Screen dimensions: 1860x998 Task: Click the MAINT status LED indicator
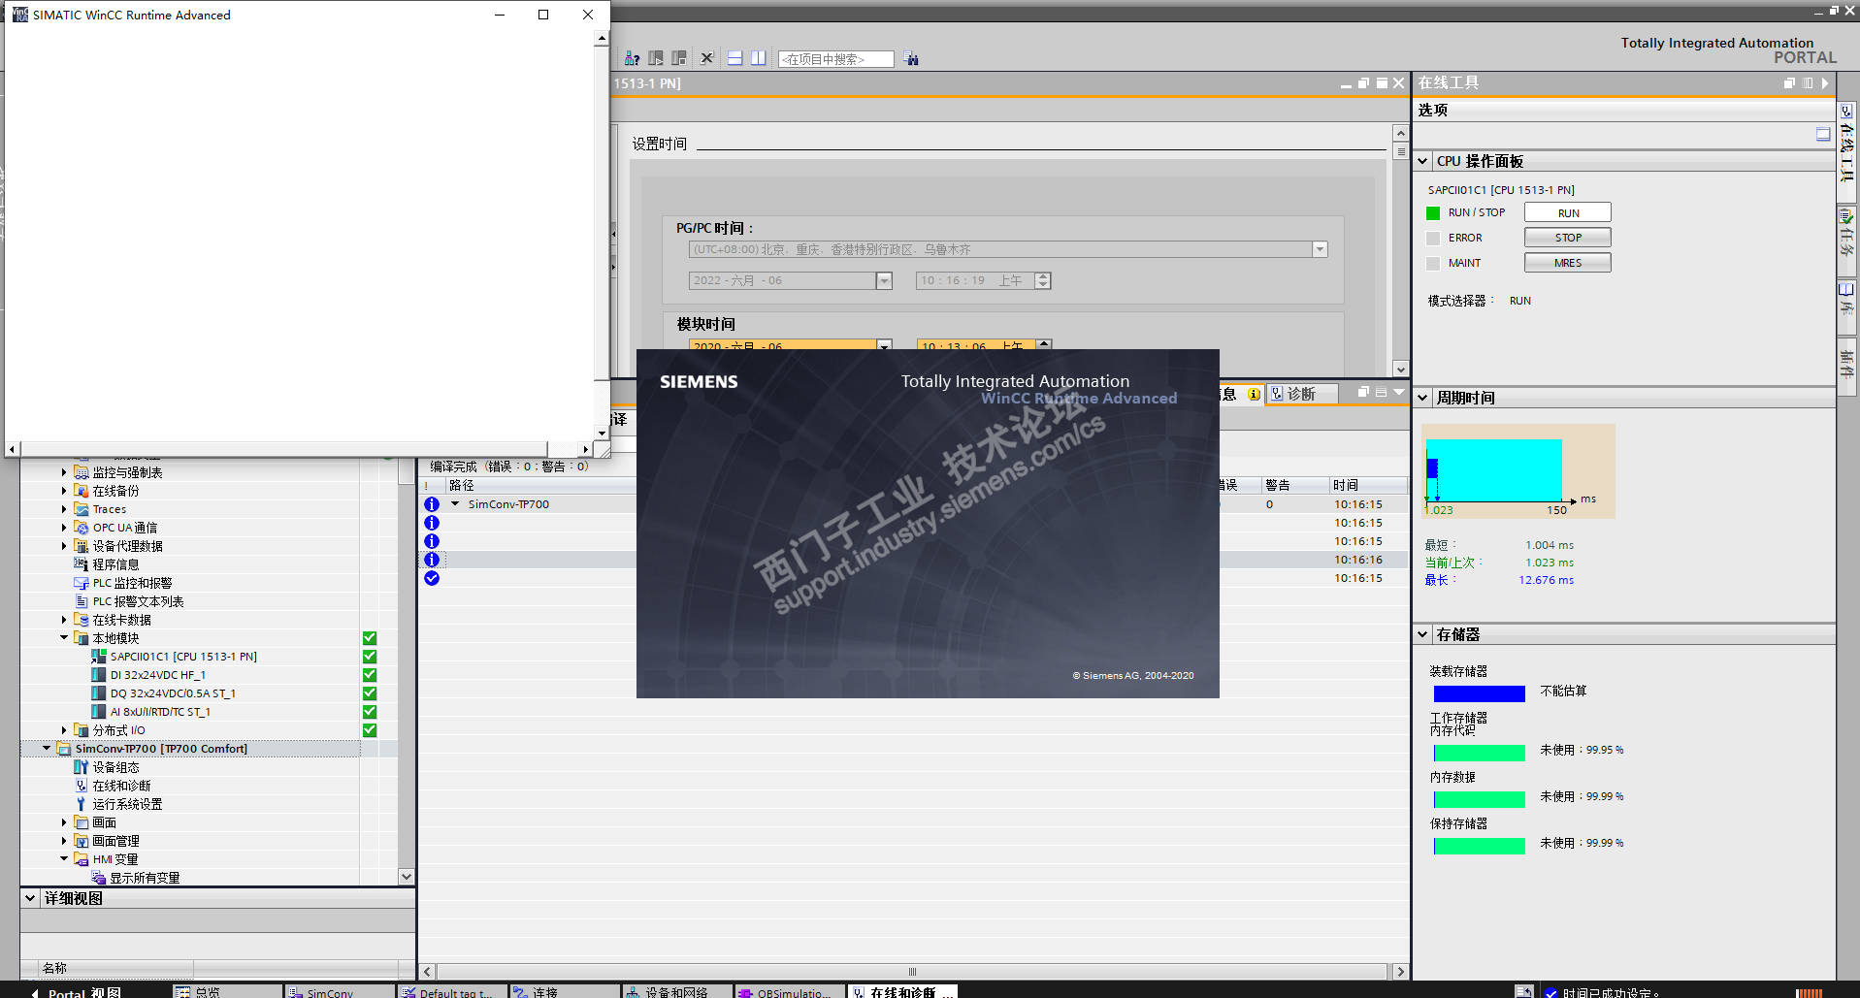1433,264
